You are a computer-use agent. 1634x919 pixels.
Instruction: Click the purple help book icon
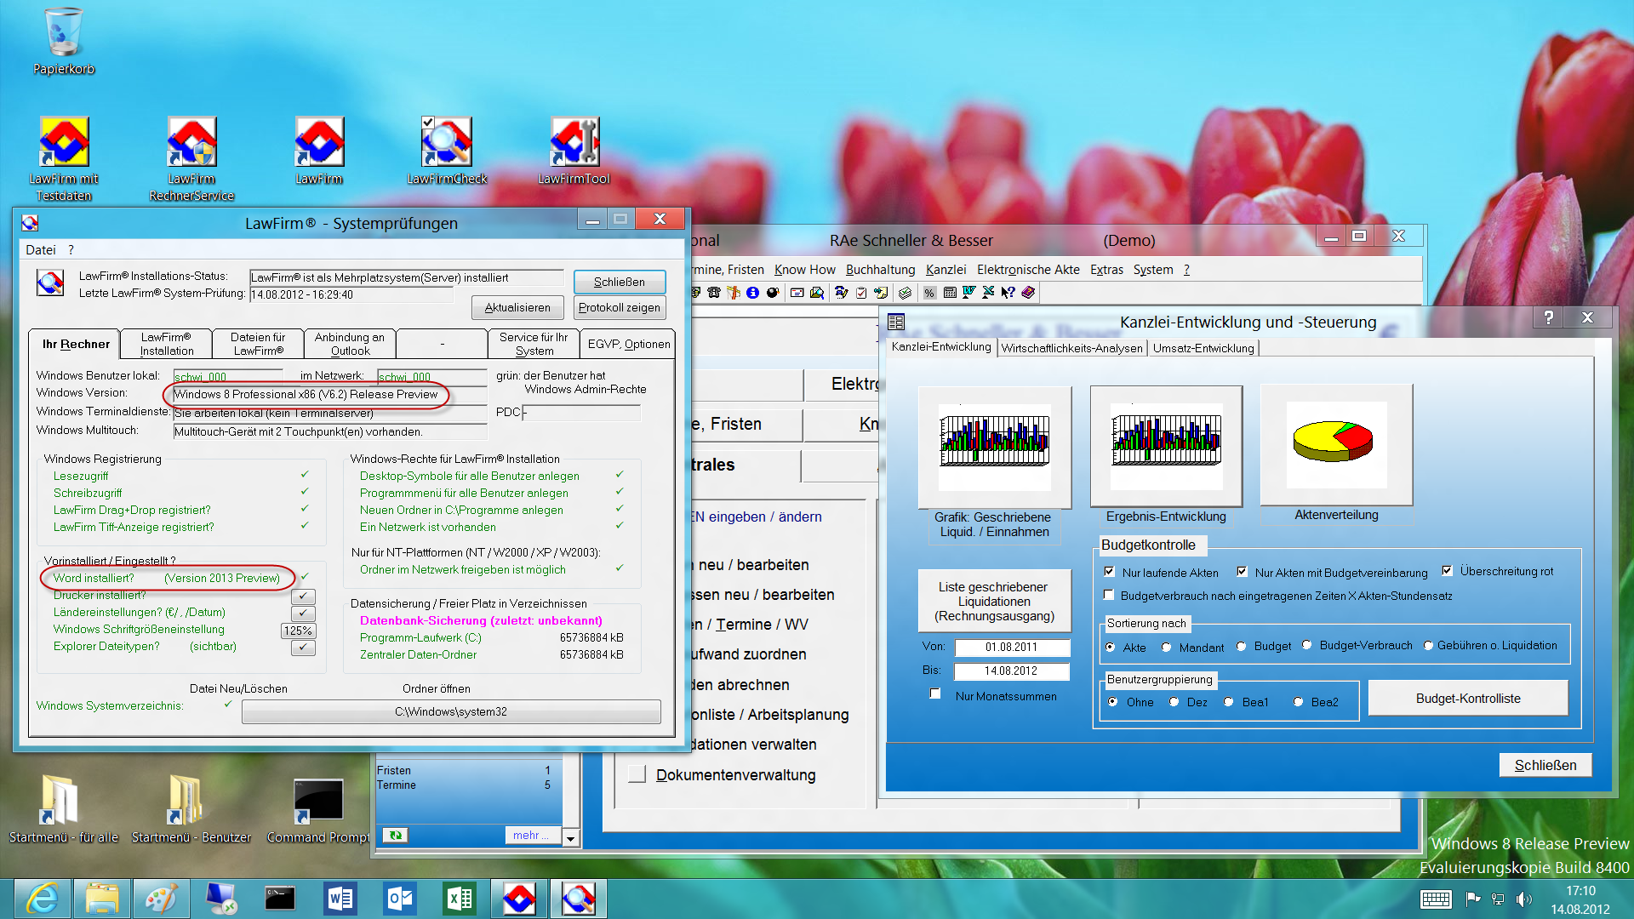(x=1028, y=293)
